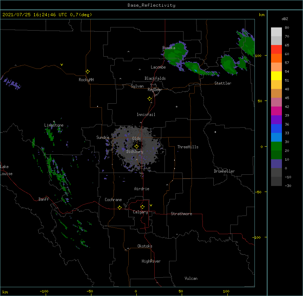Viewport: 303px width, 296px height.
Task: Click the green storm cell over Ponoka
Action: 175,54
